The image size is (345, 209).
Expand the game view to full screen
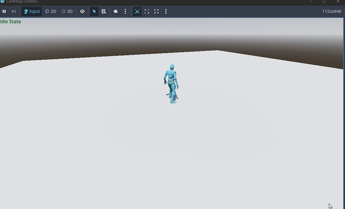pyautogui.click(x=156, y=11)
